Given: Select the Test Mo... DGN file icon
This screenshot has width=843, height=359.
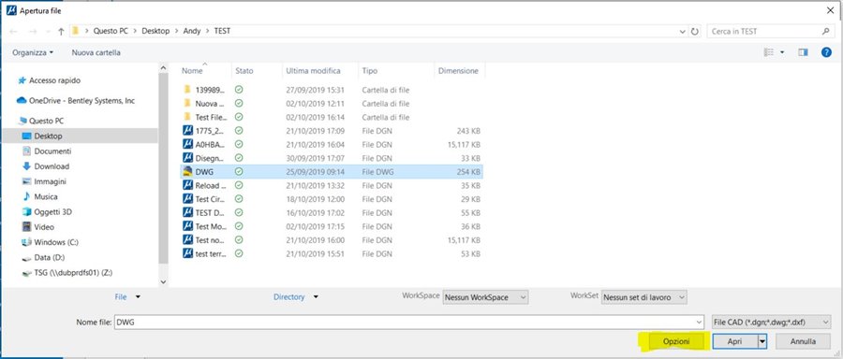Looking at the screenshot, I should tap(187, 226).
